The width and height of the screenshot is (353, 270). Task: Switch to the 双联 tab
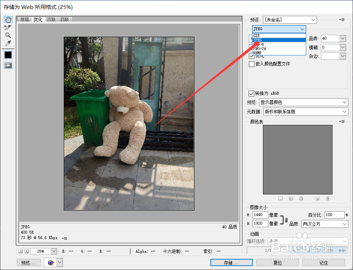pos(51,19)
